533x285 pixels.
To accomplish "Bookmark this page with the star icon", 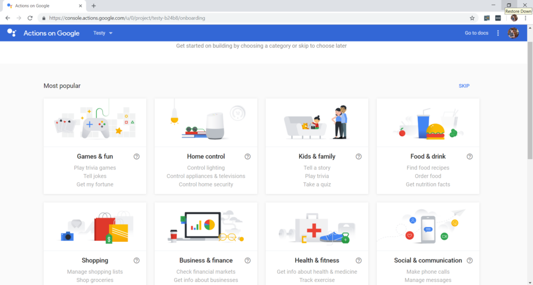I will tap(472, 18).
